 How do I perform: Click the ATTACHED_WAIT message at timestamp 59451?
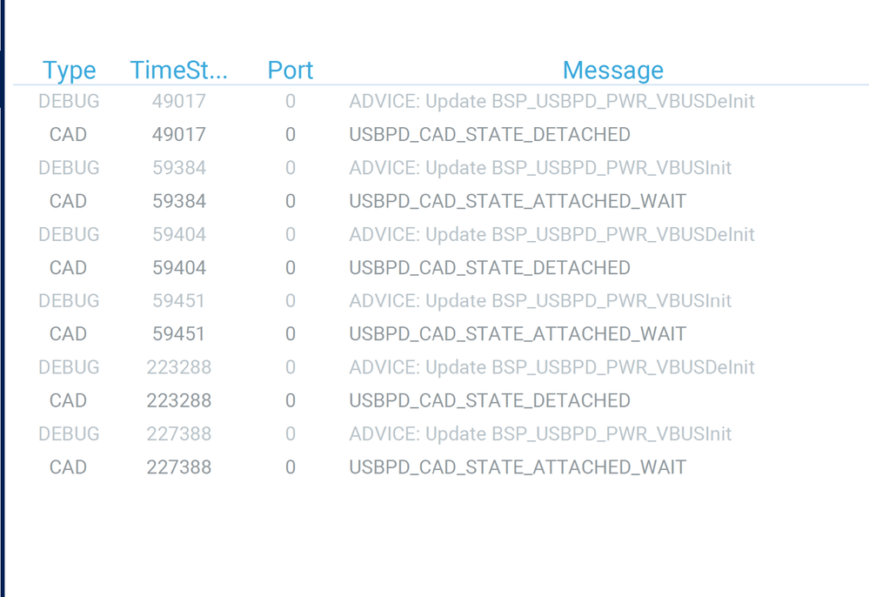[x=518, y=334]
